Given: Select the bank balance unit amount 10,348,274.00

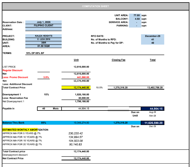Looking at the screenshot, I should (x=81, y=123).
